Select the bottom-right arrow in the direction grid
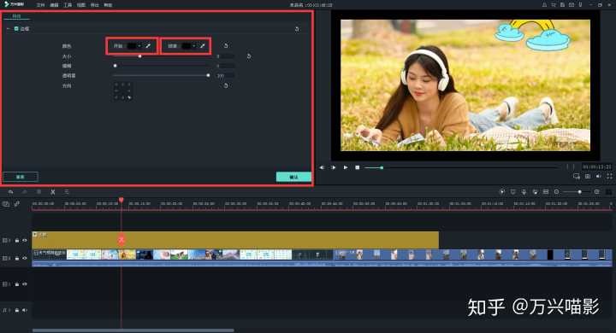The image size is (616, 333). [x=129, y=97]
